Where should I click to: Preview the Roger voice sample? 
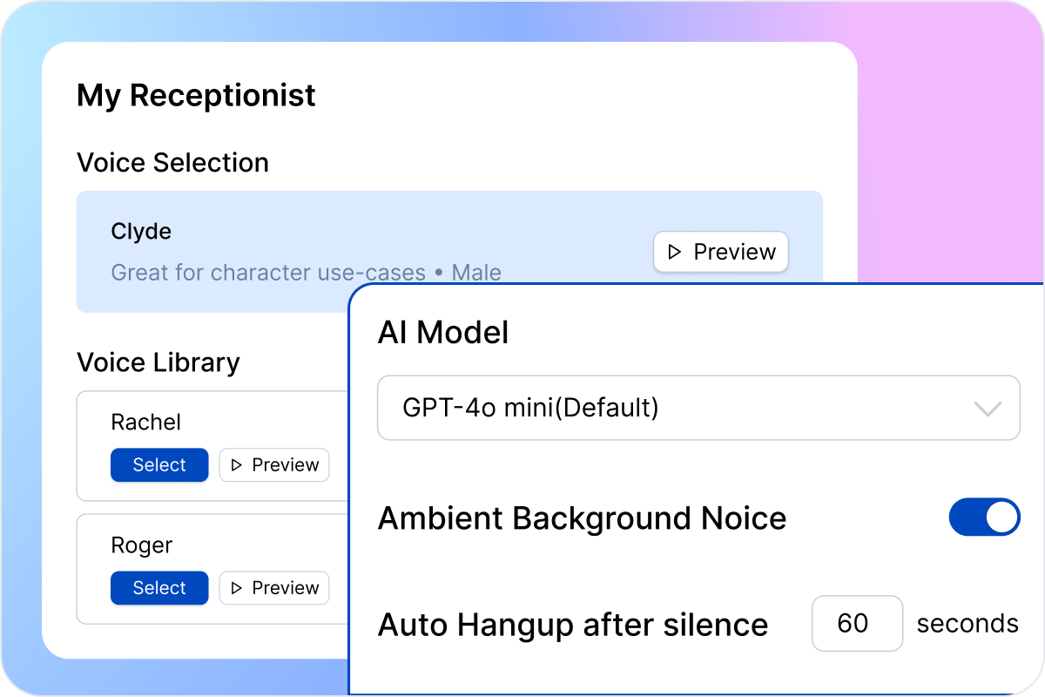click(274, 588)
